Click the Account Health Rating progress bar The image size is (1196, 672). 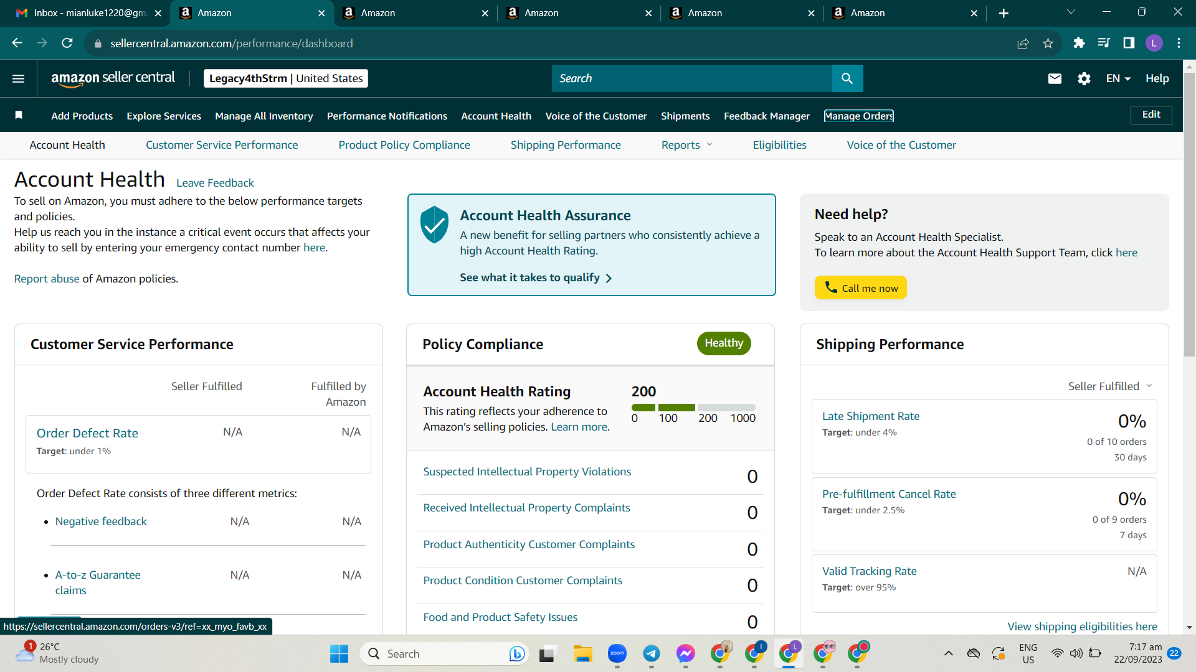point(693,408)
